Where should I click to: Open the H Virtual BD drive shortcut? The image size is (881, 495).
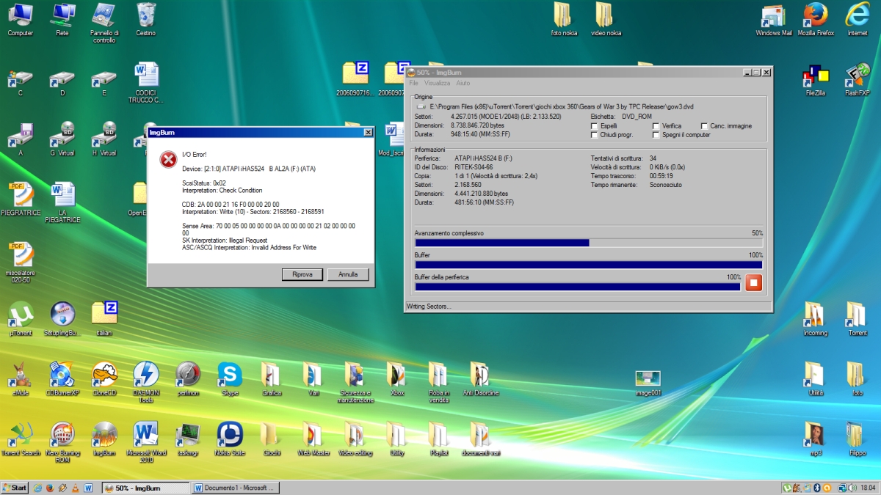click(x=104, y=139)
